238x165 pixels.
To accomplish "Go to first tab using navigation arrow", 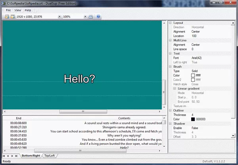I will point(4,156).
